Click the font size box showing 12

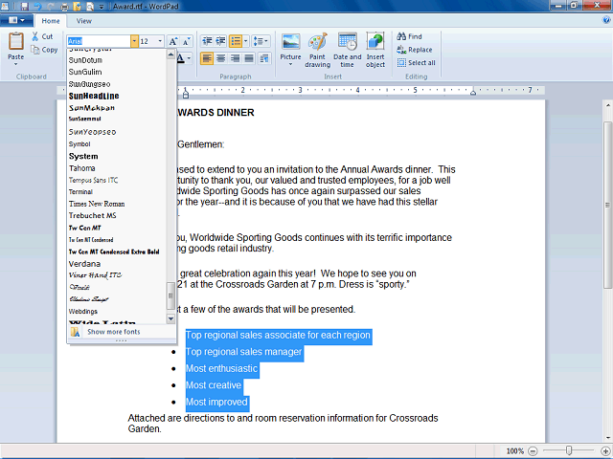pos(148,41)
